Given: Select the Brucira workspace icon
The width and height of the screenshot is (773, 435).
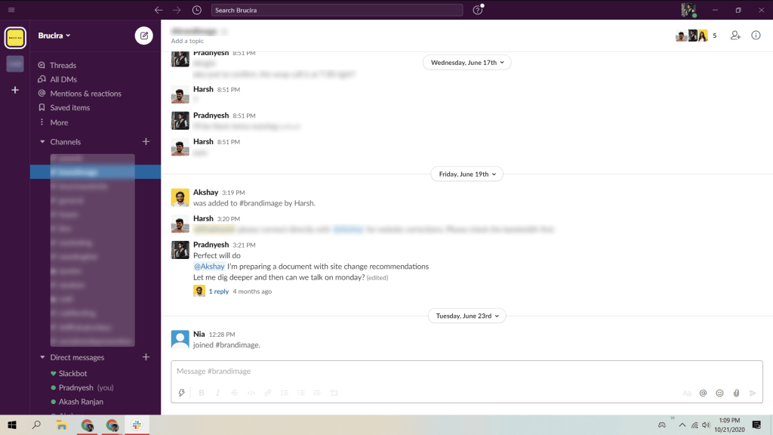Looking at the screenshot, I should click(x=15, y=38).
